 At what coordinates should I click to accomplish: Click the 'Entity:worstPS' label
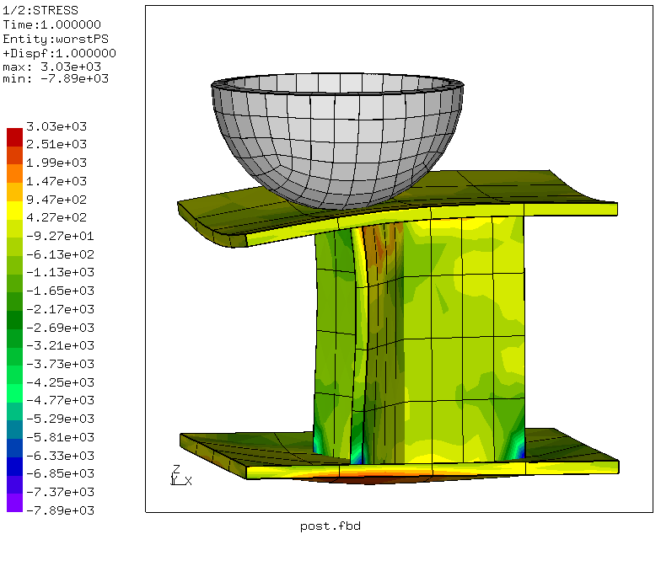pyautogui.click(x=56, y=39)
